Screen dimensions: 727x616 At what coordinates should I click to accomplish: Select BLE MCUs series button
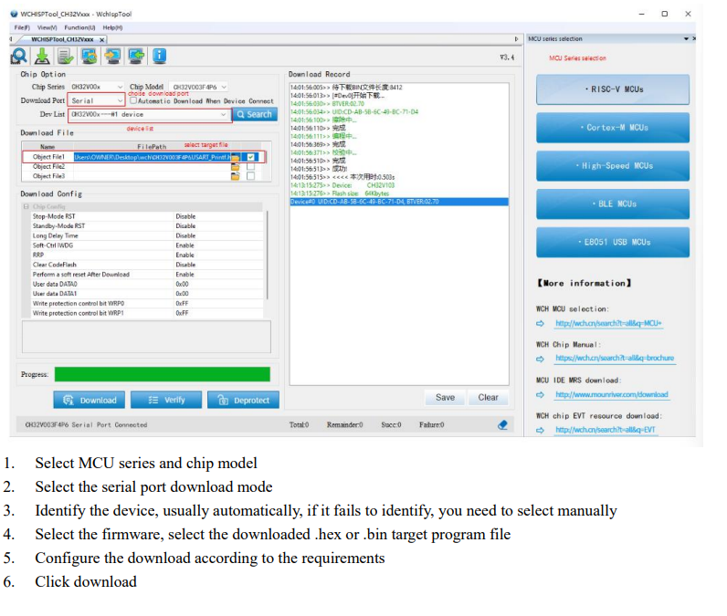[x=613, y=204]
